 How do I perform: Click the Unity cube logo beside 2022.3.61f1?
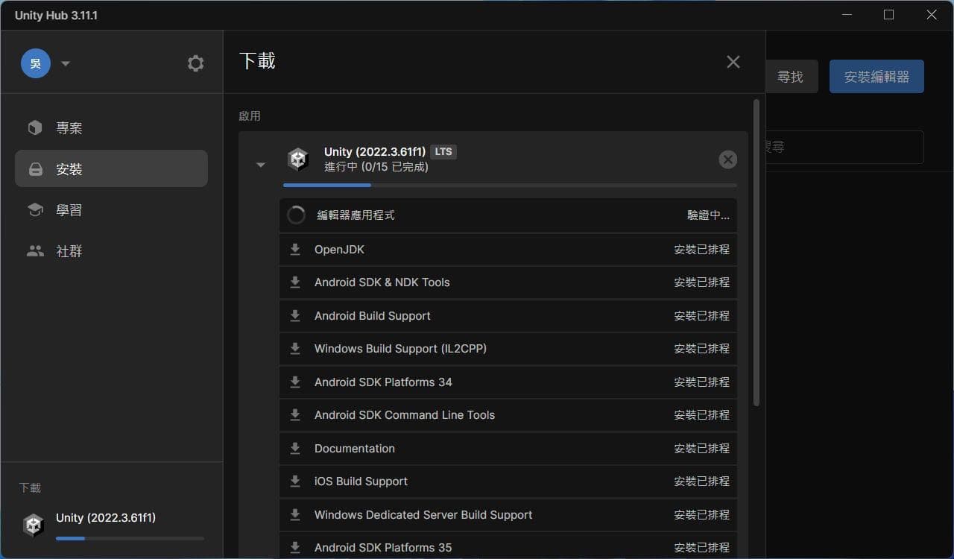click(x=298, y=159)
